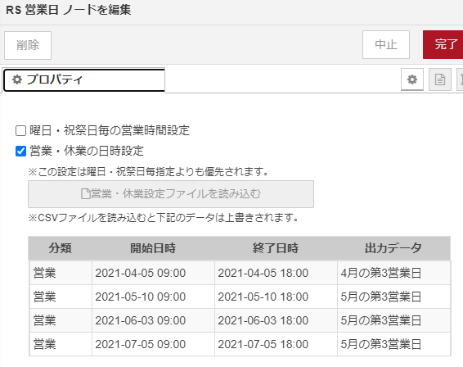Click the red 完了 done button
This screenshot has width=463, height=367.
[443, 45]
